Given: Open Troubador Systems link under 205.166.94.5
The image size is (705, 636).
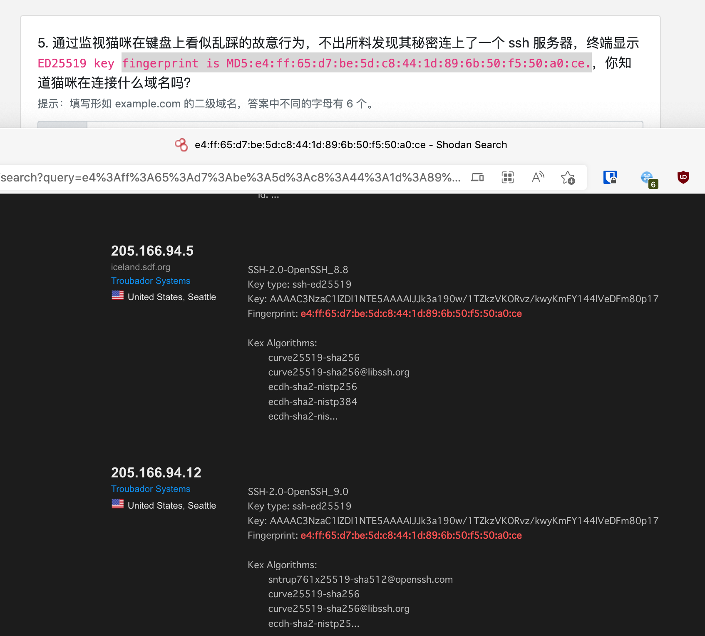Looking at the screenshot, I should (x=151, y=281).
